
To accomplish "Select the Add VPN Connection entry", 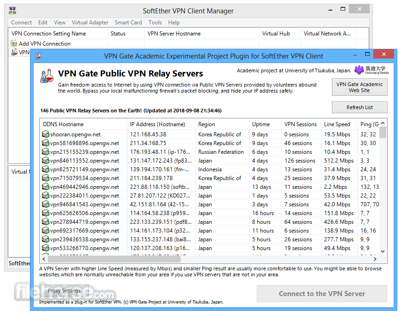I will (45, 44).
